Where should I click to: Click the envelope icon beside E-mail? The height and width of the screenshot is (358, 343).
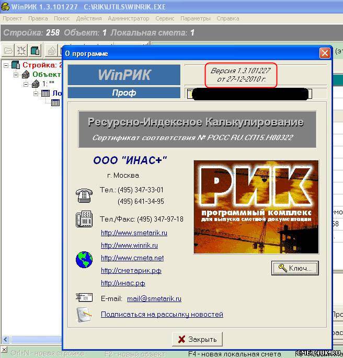point(84,298)
